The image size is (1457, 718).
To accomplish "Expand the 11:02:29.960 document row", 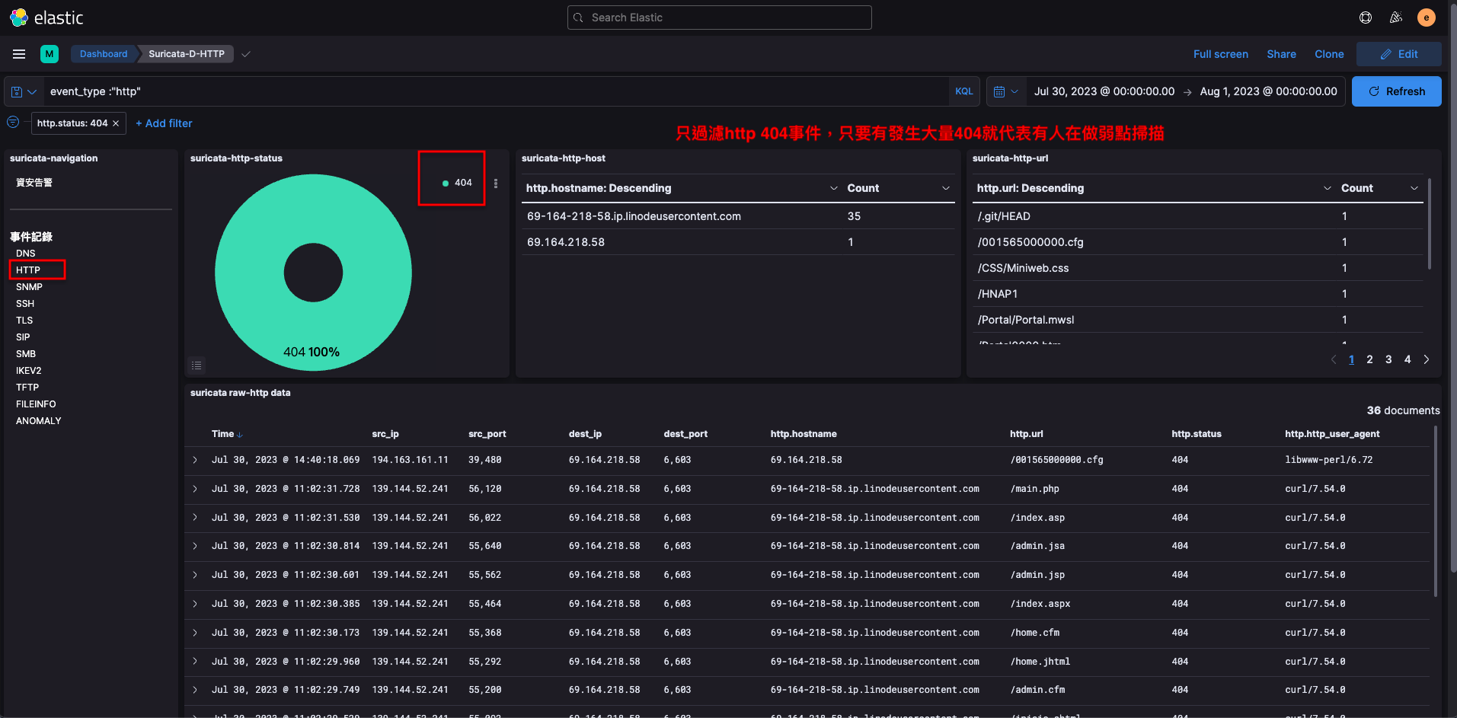I will pyautogui.click(x=196, y=662).
